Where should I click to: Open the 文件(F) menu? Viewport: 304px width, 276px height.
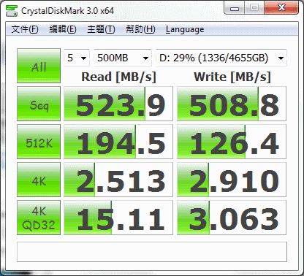[x=25, y=29]
